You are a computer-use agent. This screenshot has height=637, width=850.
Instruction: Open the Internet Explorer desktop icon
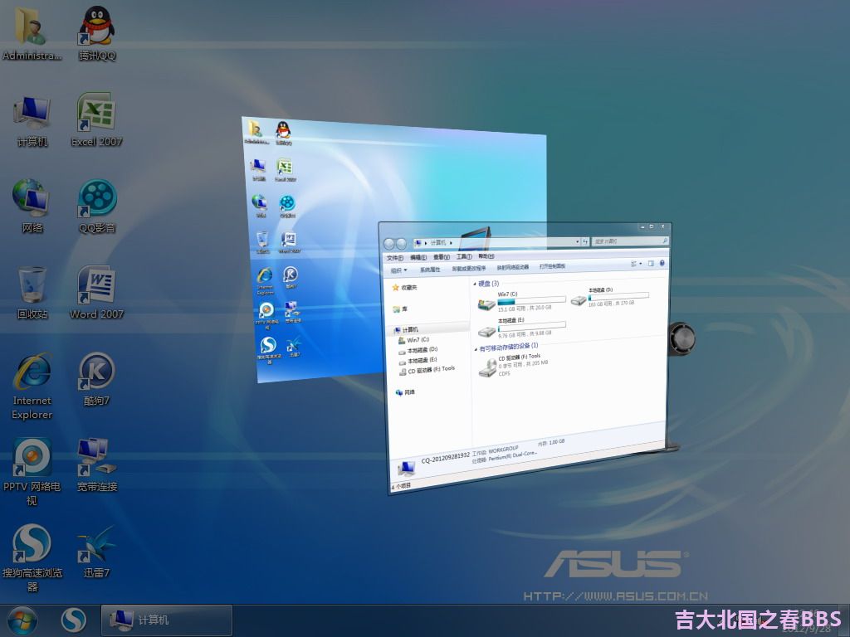(32, 386)
